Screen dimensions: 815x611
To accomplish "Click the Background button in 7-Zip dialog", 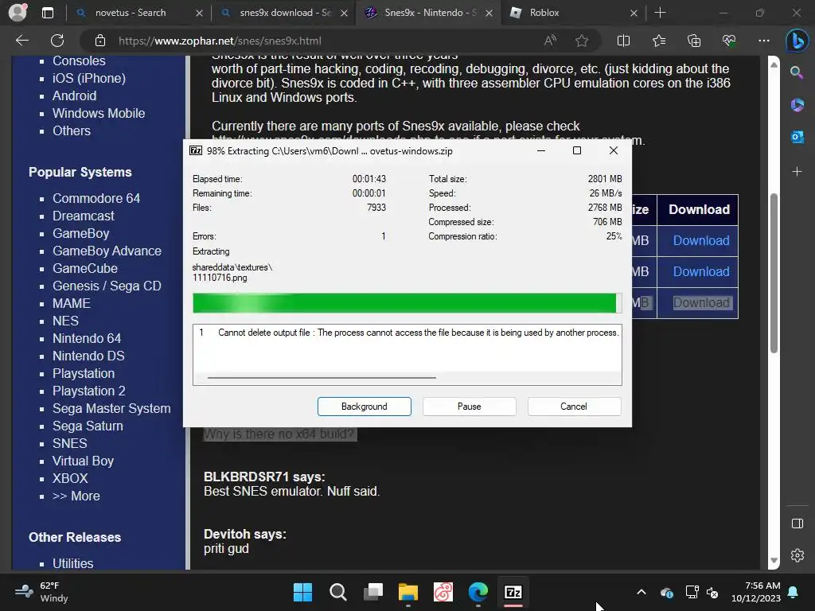I will [x=364, y=407].
